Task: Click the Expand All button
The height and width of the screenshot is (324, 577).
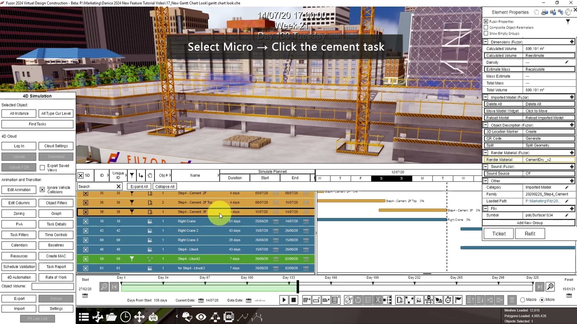Action: click(139, 187)
